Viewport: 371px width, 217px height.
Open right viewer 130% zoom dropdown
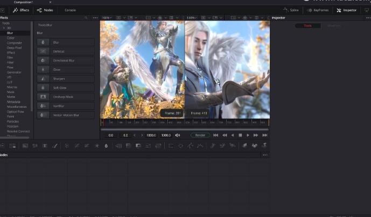tap(192, 18)
